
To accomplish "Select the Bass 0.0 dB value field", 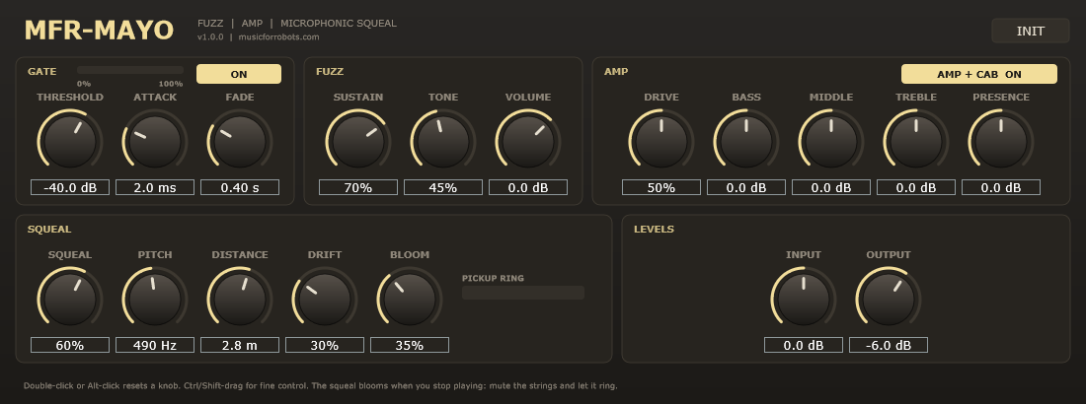I will 746,187.
